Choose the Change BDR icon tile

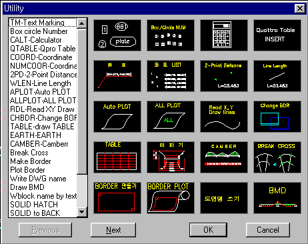[277, 117]
